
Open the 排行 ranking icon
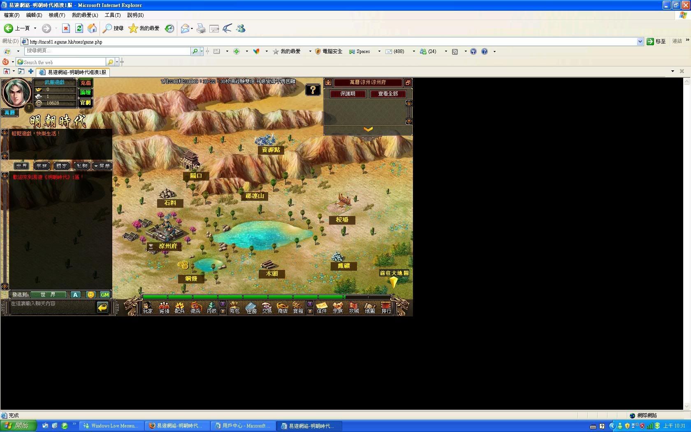click(386, 307)
